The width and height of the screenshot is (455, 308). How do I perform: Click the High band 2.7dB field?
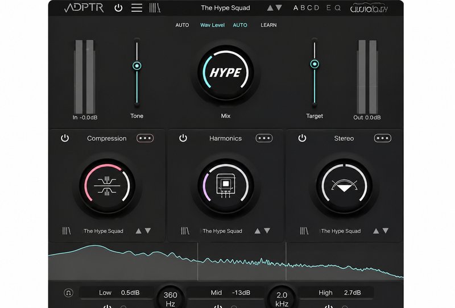pos(337,293)
